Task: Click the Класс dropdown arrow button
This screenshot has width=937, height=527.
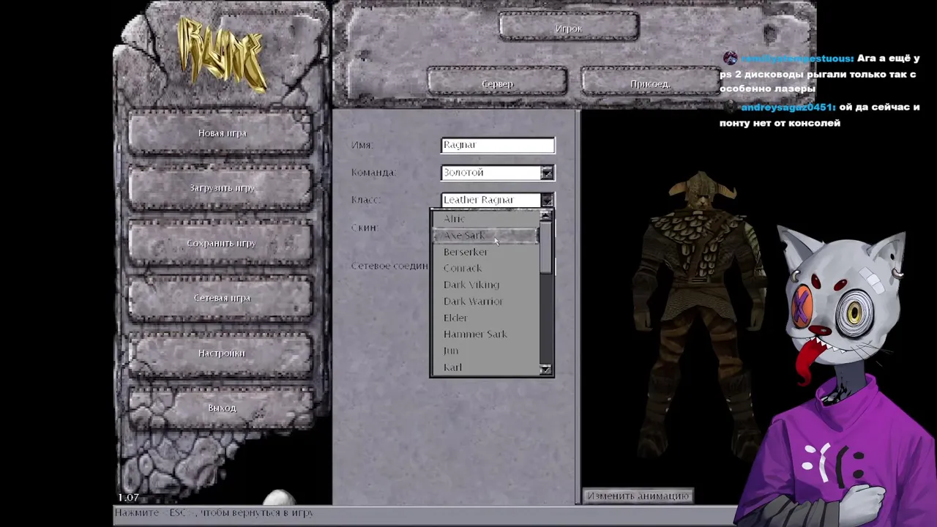Action: (547, 200)
